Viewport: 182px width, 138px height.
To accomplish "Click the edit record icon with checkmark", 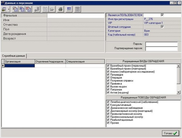I will coord(15,9).
